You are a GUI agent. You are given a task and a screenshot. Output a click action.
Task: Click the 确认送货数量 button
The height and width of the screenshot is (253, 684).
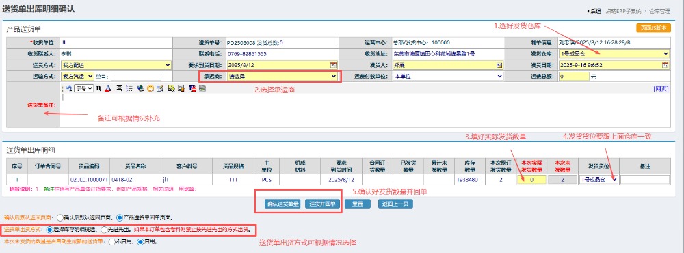282,204
